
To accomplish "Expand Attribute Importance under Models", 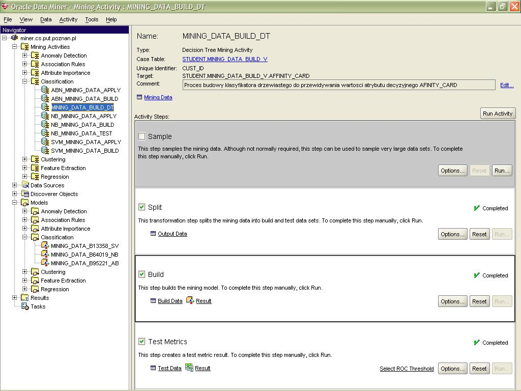I will coord(24,229).
